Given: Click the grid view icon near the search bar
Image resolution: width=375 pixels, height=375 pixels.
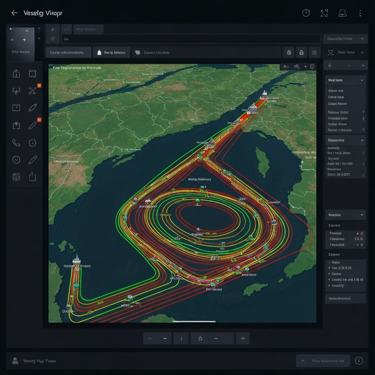Looking at the screenshot, I should click(x=314, y=52).
